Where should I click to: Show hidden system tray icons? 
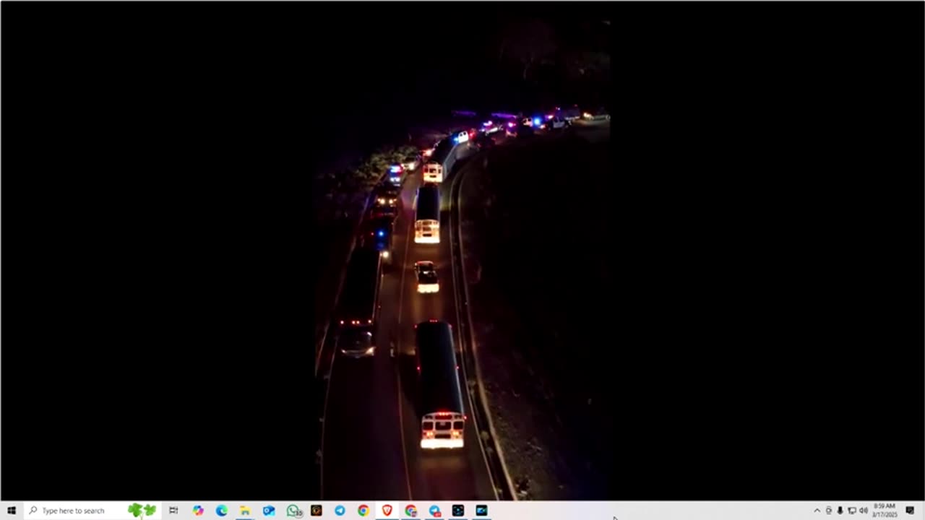point(817,511)
